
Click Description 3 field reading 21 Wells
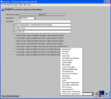[43, 28]
